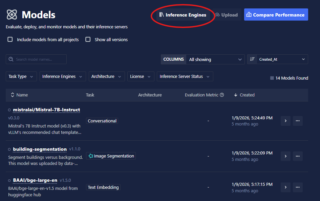Expand the Inference Engines filter dropdown
This screenshot has width=320, height=201.
click(x=63, y=77)
